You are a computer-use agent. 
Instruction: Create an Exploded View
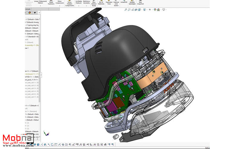[109, 3]
